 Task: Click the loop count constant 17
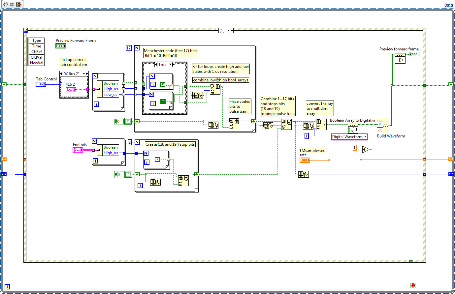click(x=129, y=48)
